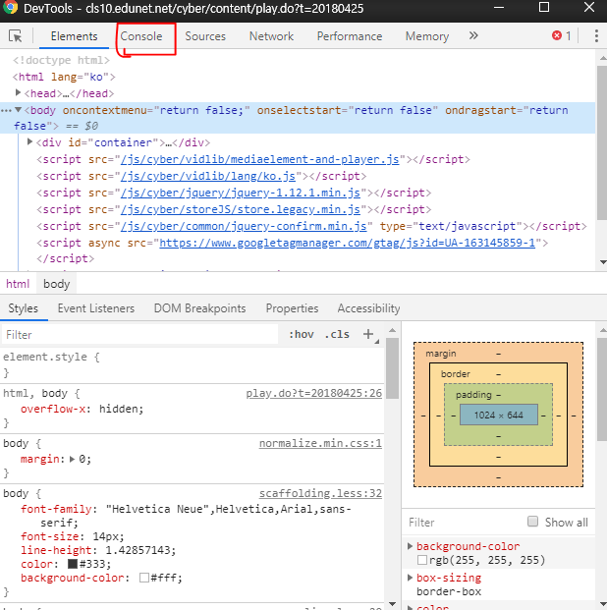Switch to the Elements tab
The height and width of the screenshot is (610, 607).
click(x=74, y=36)
